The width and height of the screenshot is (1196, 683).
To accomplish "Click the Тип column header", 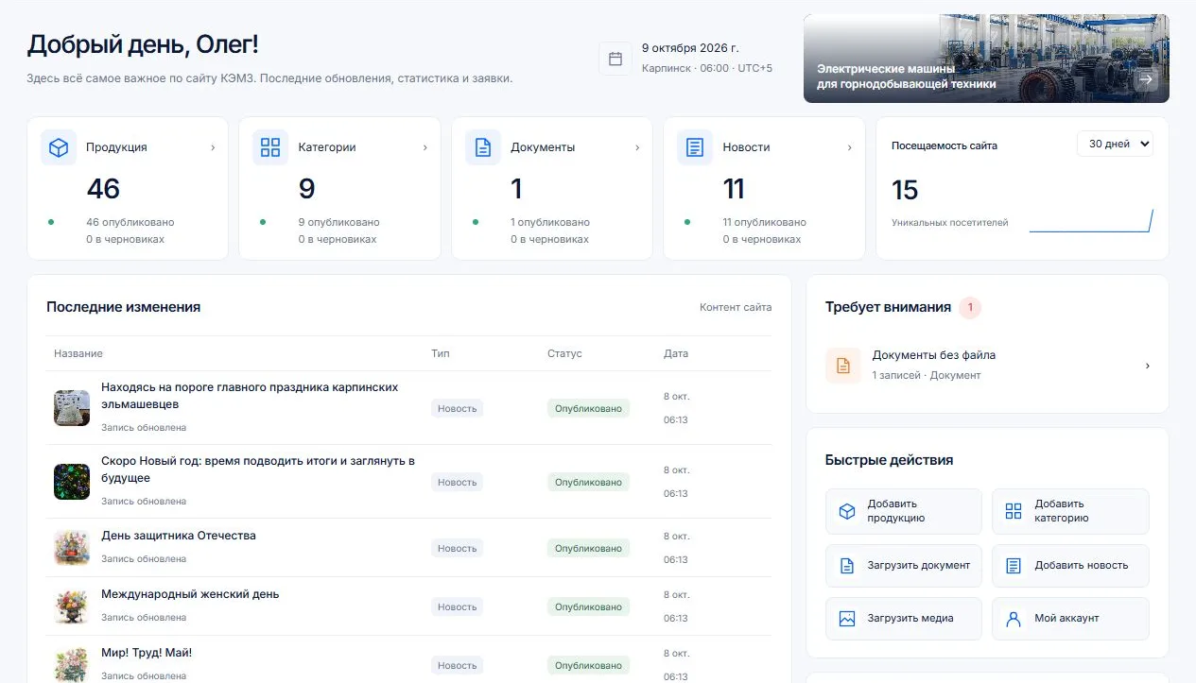I will pyautogui.click(x=441, y=353).
